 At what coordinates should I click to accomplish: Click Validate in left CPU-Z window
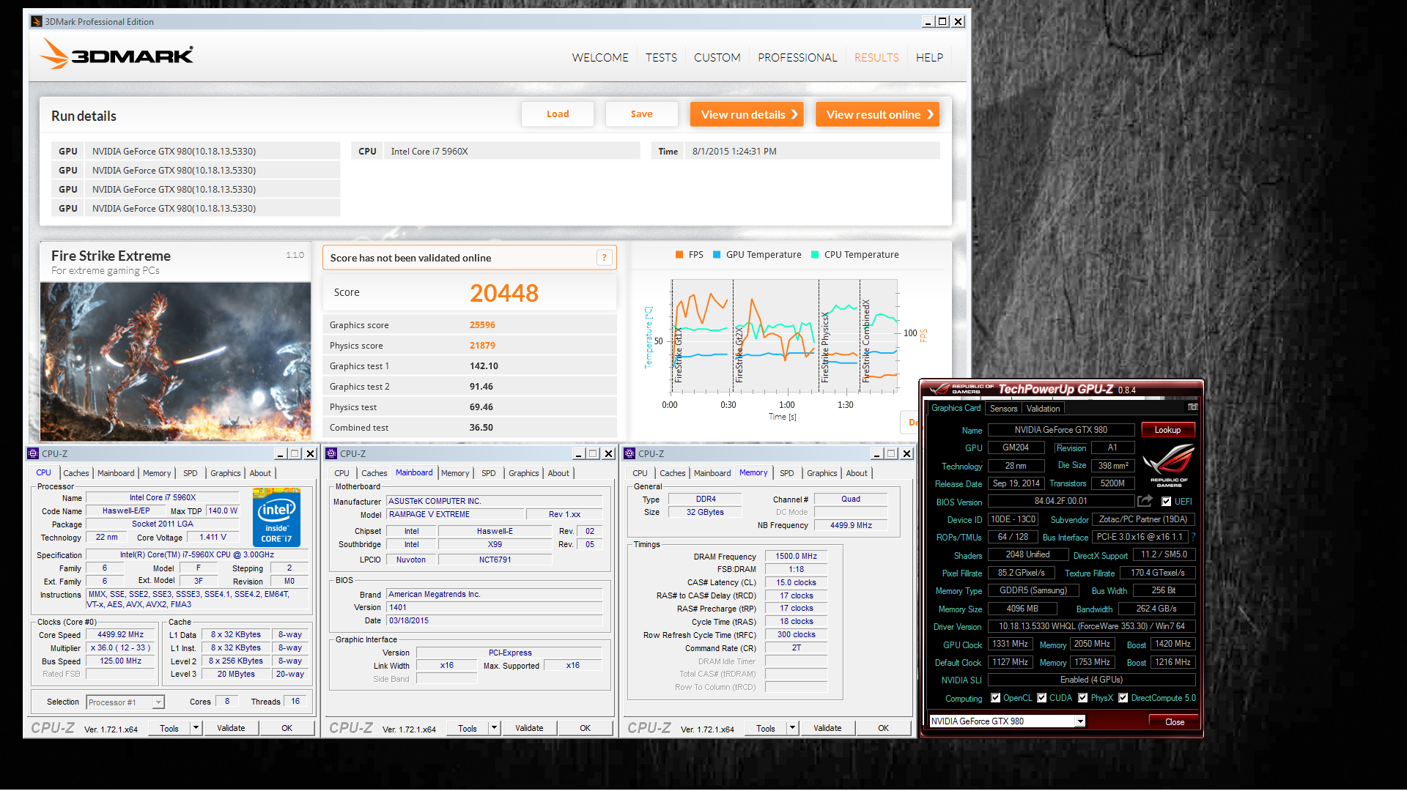[231, 728]
